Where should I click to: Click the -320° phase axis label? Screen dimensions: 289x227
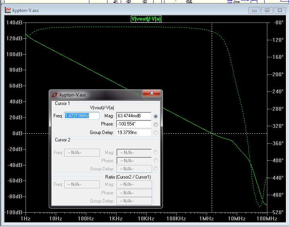(x=277, y=126)
